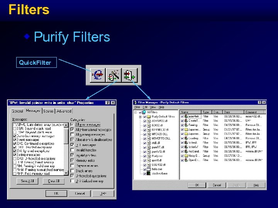Uncheck the USER32.dll tree checkbox
This screenshot has height=208, width=278.
click(144, 165)
